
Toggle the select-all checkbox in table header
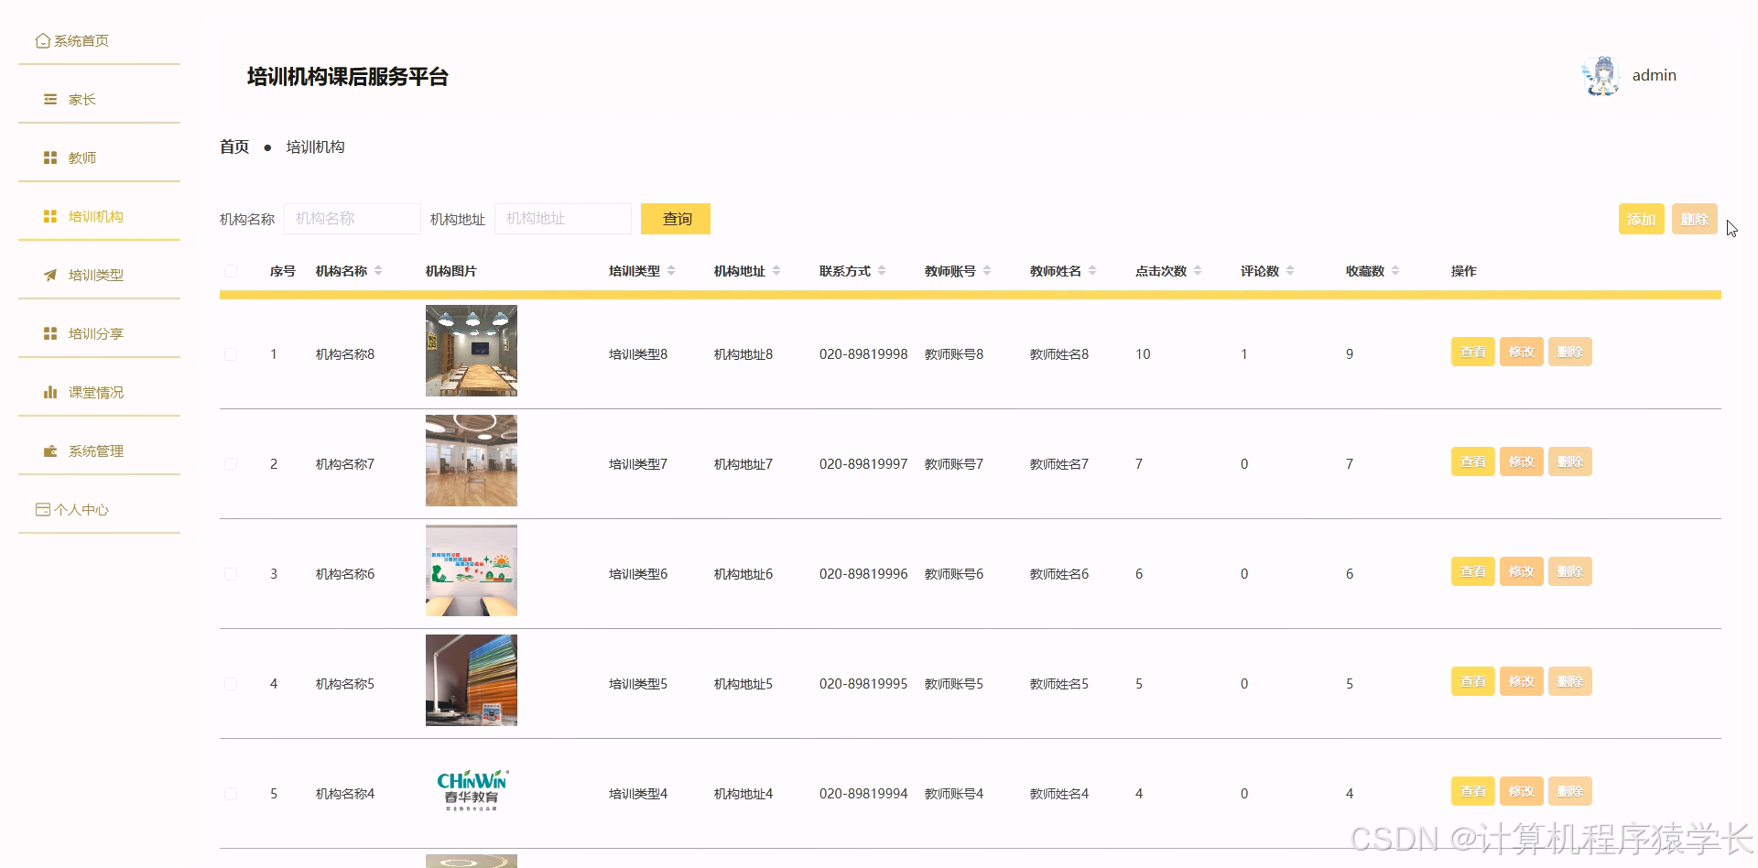coord(231,271)
